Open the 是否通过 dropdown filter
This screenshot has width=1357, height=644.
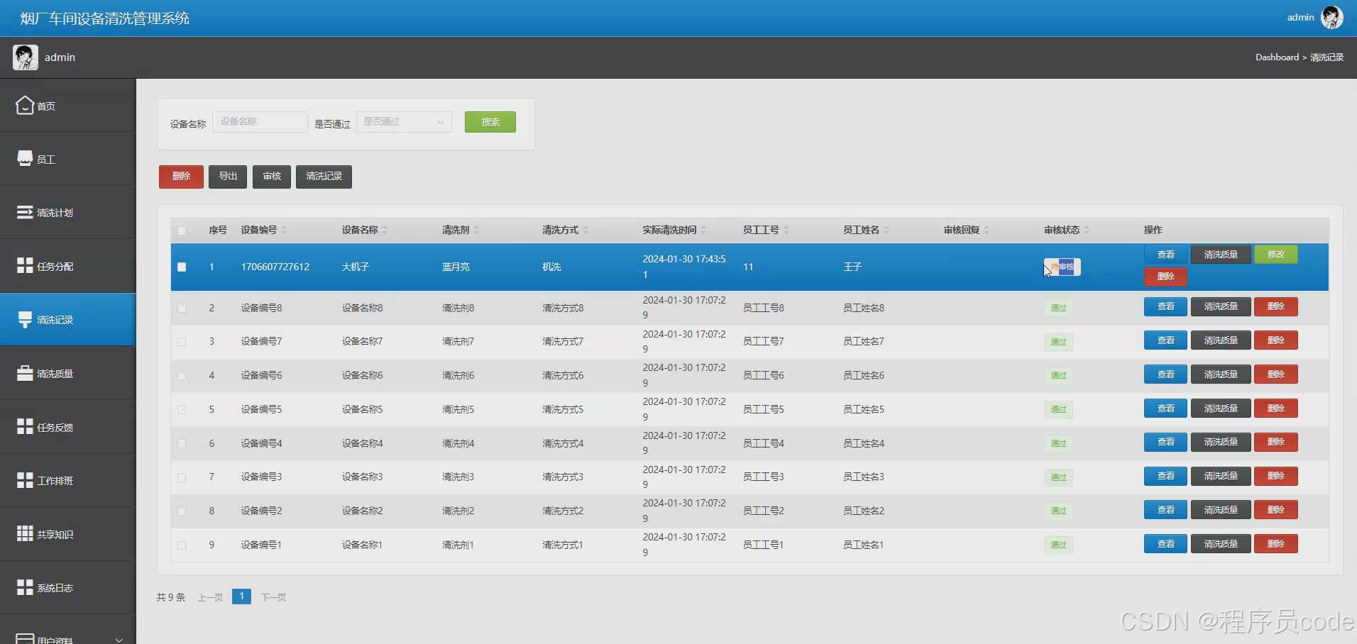click(404, 122)
